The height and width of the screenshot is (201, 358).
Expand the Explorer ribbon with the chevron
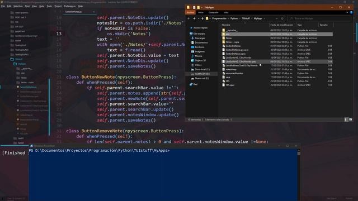coord(347,12)
